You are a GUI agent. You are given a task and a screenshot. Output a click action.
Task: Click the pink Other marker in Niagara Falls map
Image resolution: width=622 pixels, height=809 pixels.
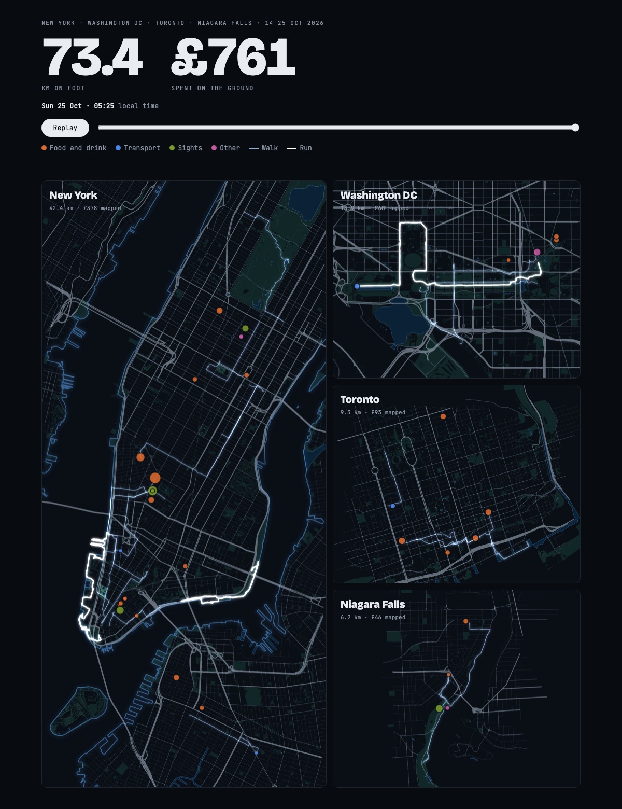(x=447, y=708)
